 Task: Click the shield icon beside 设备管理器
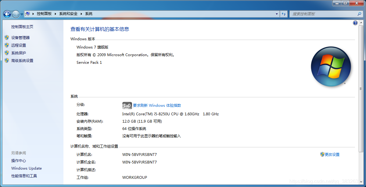tap(7, 38)
